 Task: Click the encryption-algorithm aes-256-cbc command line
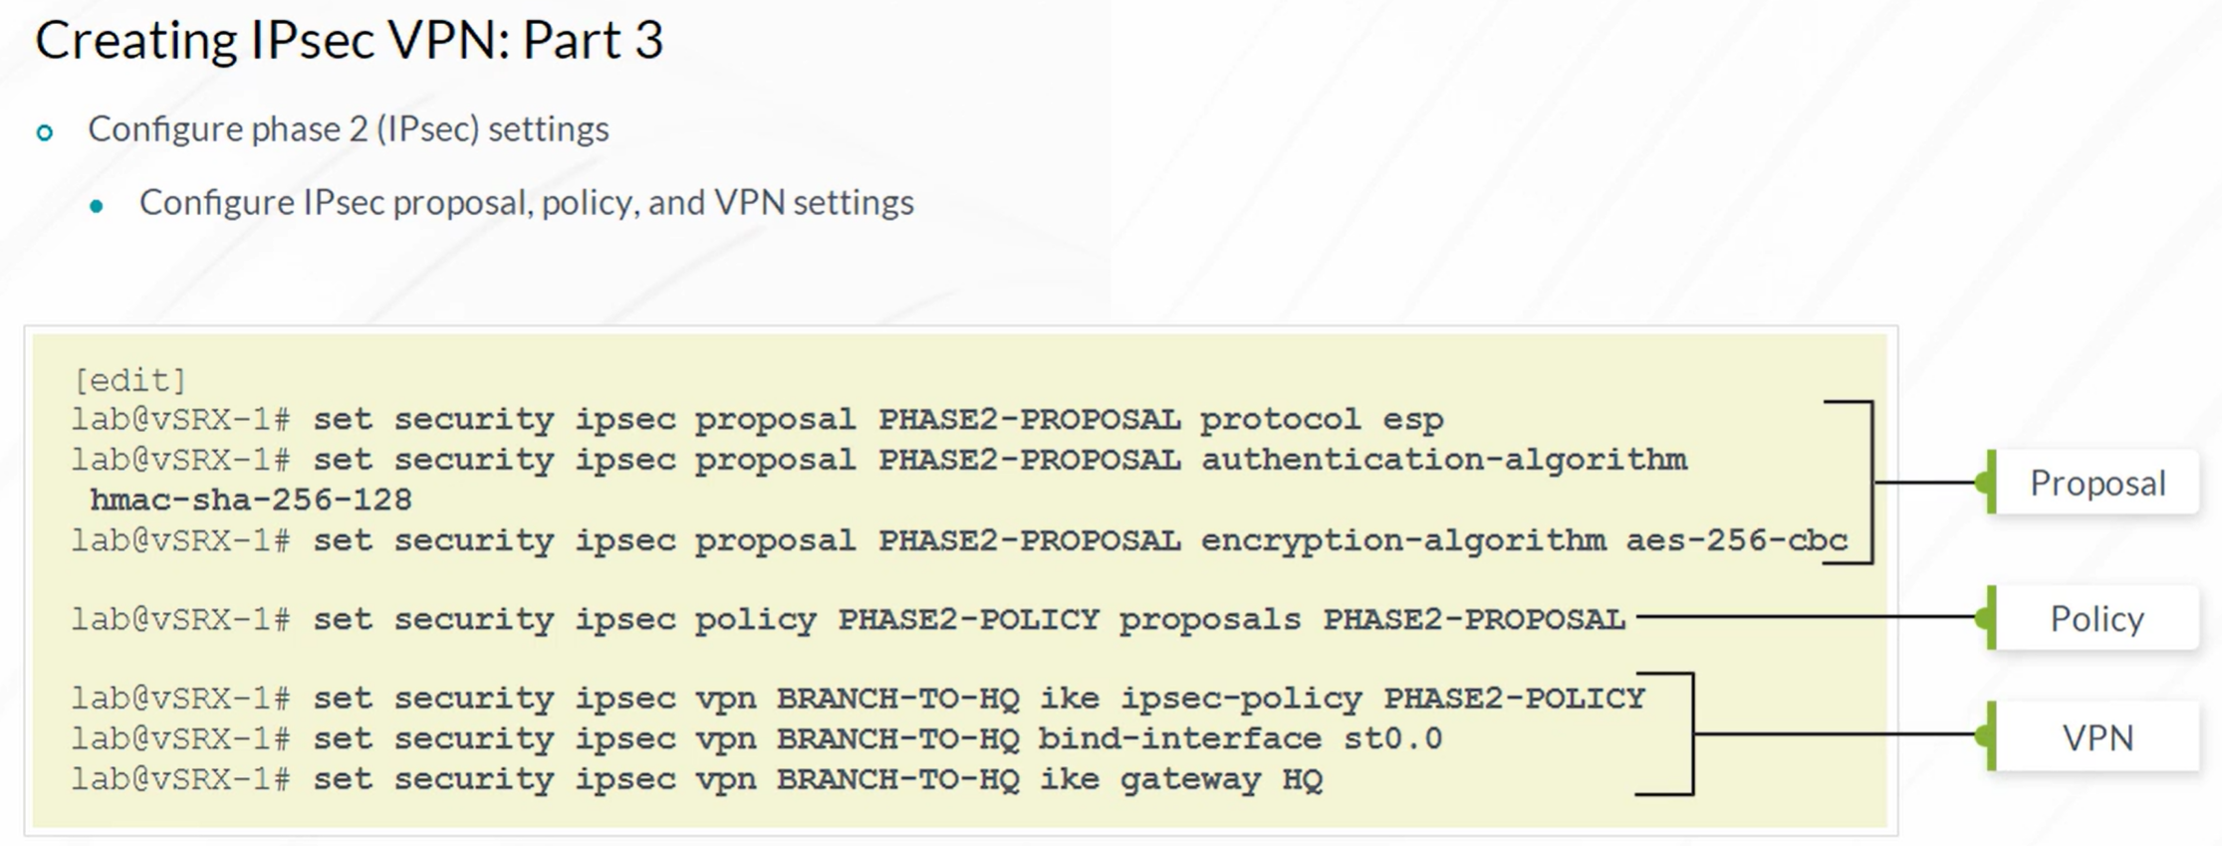(x=960, y=540)
